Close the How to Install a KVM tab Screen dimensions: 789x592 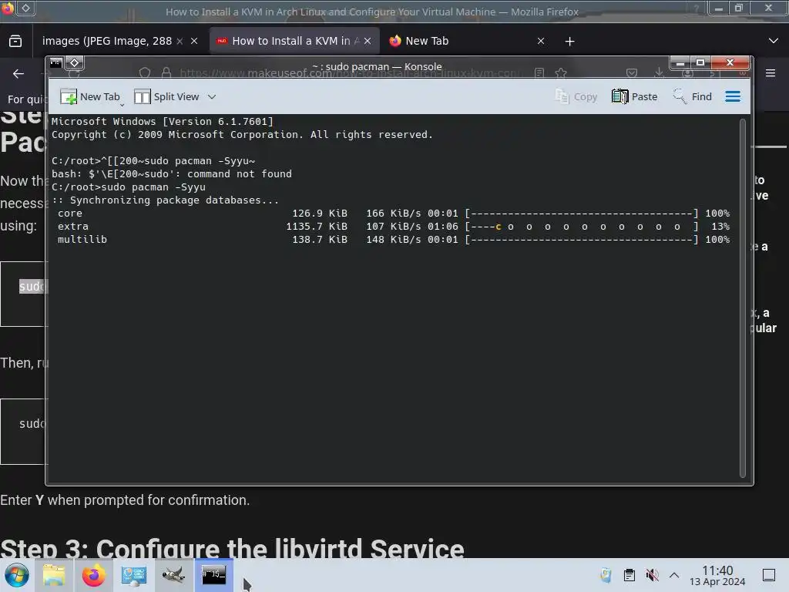[x=368, y=42]
